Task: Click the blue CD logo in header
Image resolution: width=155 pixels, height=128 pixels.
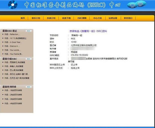Action: (x=13, y=4)
